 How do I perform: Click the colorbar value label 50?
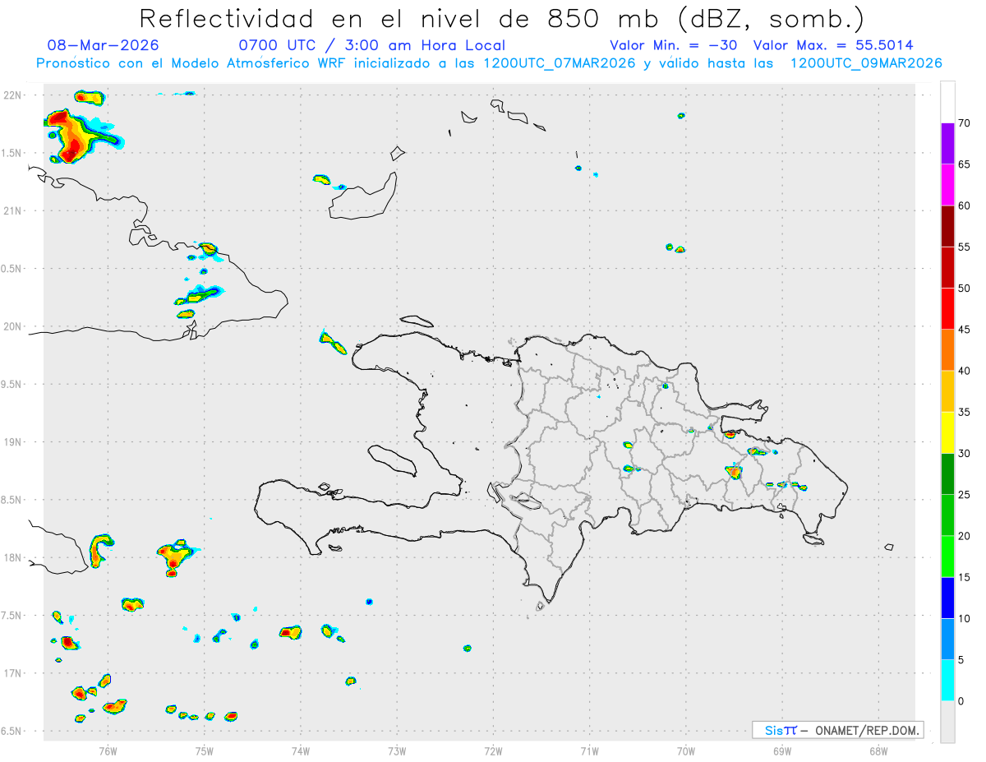965,289
